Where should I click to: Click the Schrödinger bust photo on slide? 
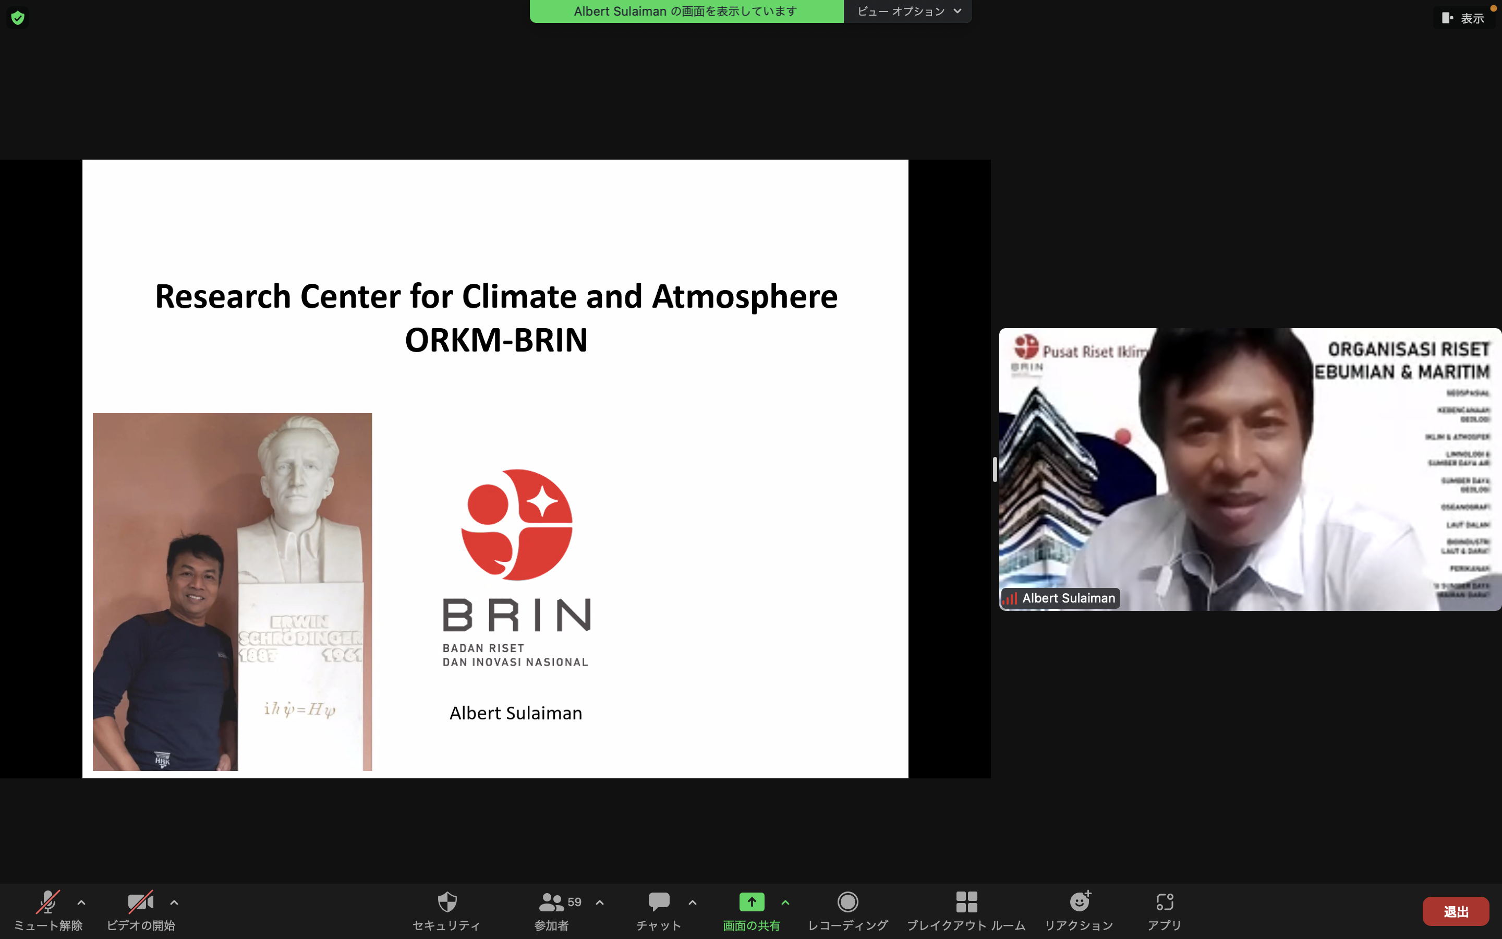coord(232,592)
